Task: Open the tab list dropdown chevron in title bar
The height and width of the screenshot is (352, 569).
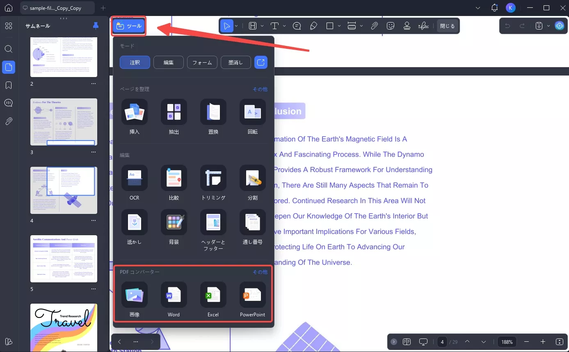Action: point(478,8)
